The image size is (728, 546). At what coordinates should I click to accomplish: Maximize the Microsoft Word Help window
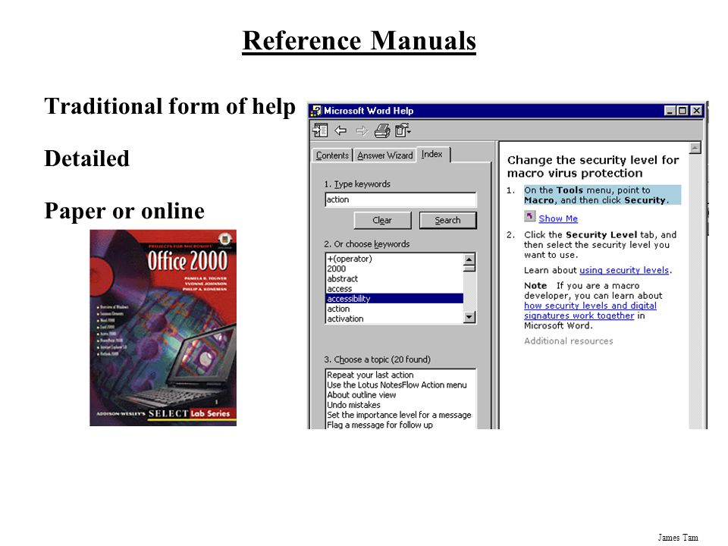[x=682, y=111]
